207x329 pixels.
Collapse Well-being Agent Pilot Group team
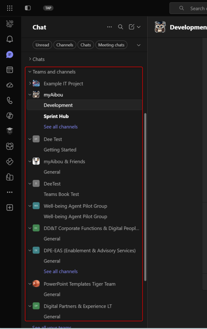pyautogui.click(x=30, y=206)
